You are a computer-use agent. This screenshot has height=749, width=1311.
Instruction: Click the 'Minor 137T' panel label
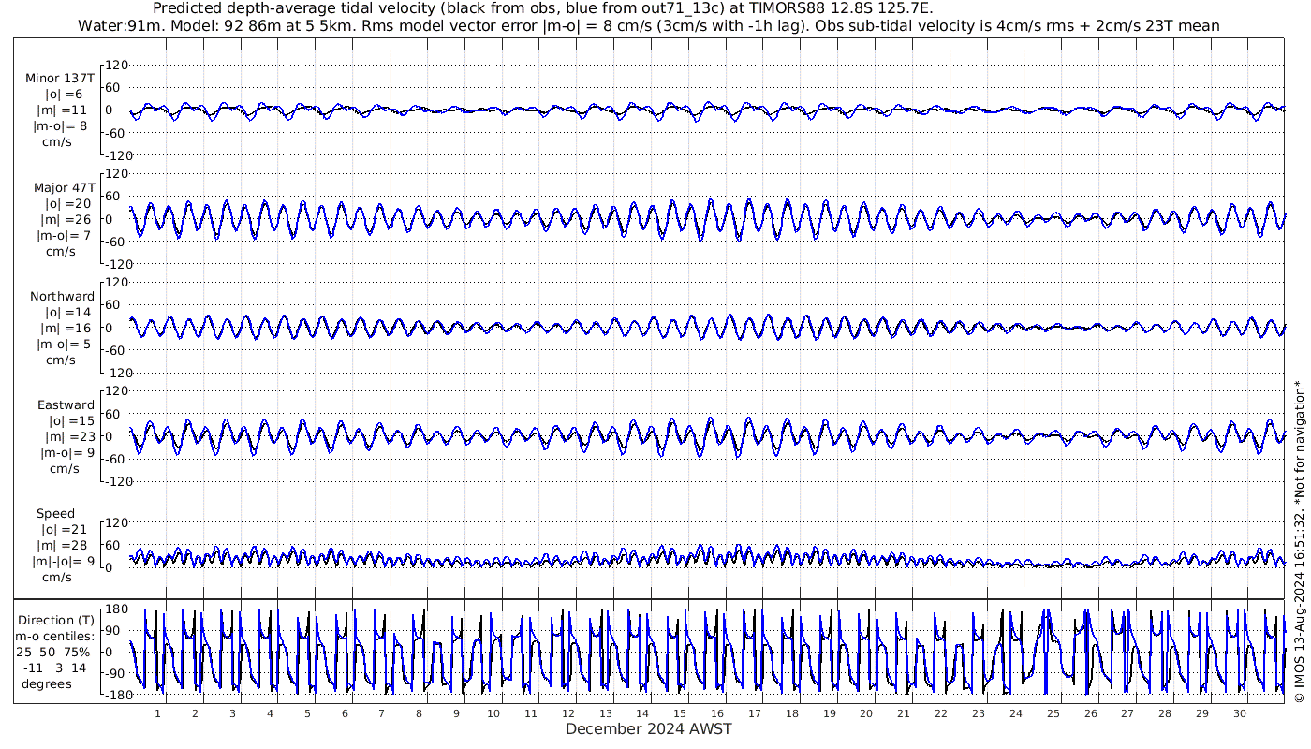pos(60,79)
